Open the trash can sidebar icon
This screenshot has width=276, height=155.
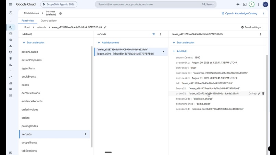coord(11,59)
